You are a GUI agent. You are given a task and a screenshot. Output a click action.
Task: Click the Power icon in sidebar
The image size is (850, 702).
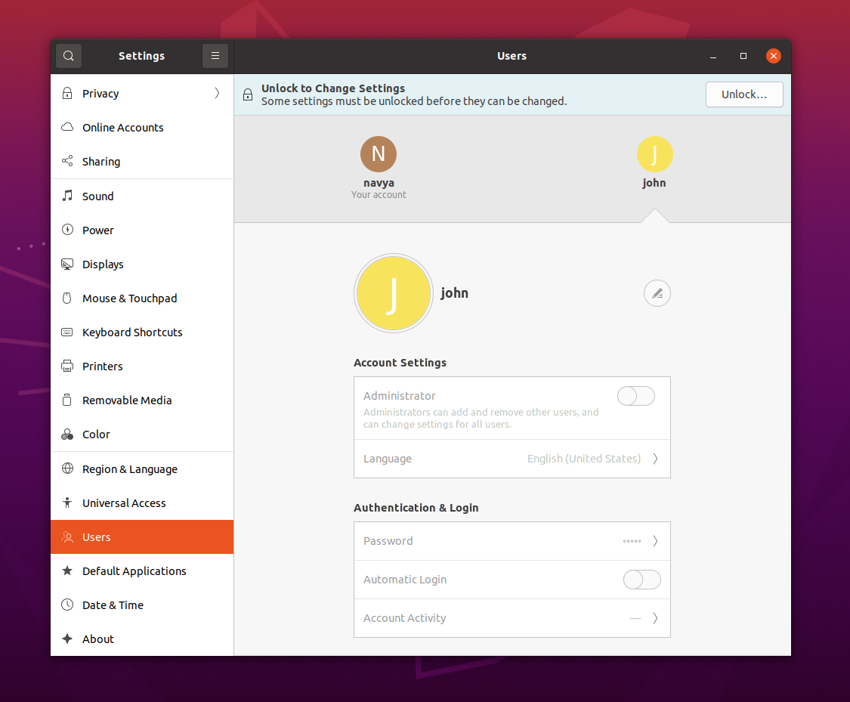tap(67, 230)
